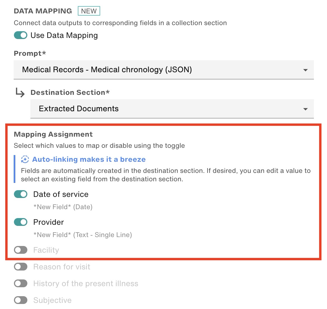327x309 pixels.
Task: Select the Medical Records prompt combo box
Action: [x=164, y=70]
